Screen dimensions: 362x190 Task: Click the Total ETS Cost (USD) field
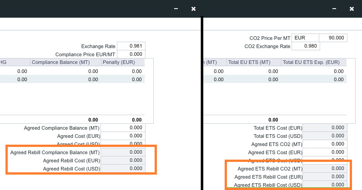tap(325, 136)
